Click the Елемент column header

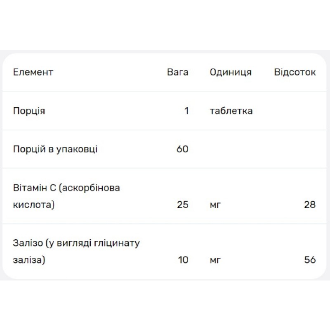click(x=33, y=72)
